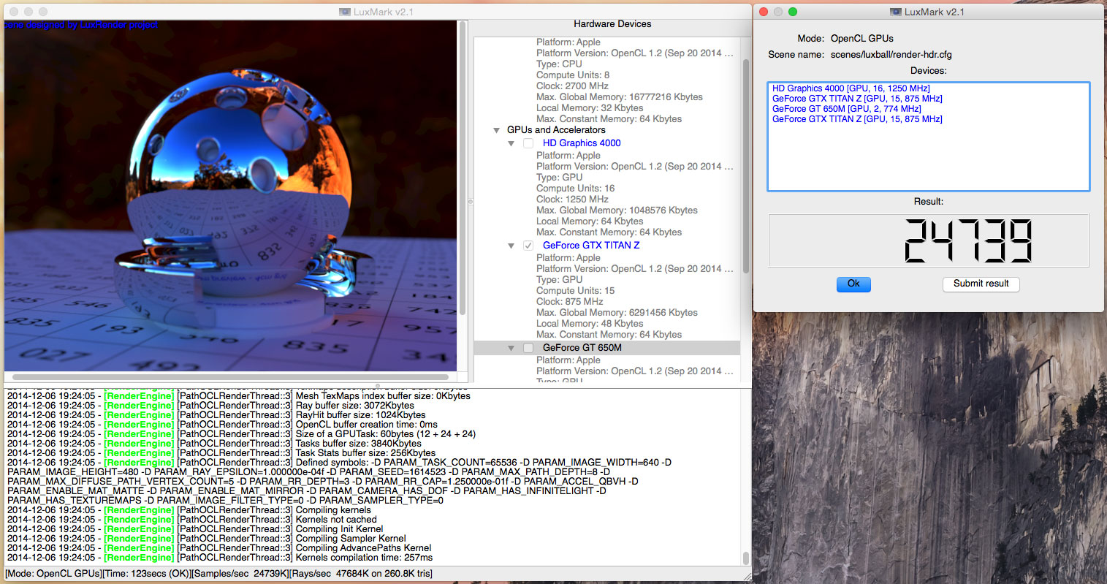Click the GPUs and Accelerators label
The image size is (1107, 584).
click(x=556, y=130)
